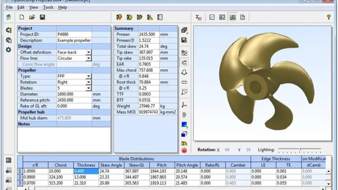Click the table panel icon at lower-left sidebar

[x=8, y=160]
